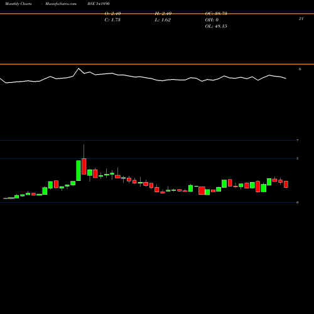Click the price axis label "0"
This screenshot has width=314, height=314.
tap(298, 202)
